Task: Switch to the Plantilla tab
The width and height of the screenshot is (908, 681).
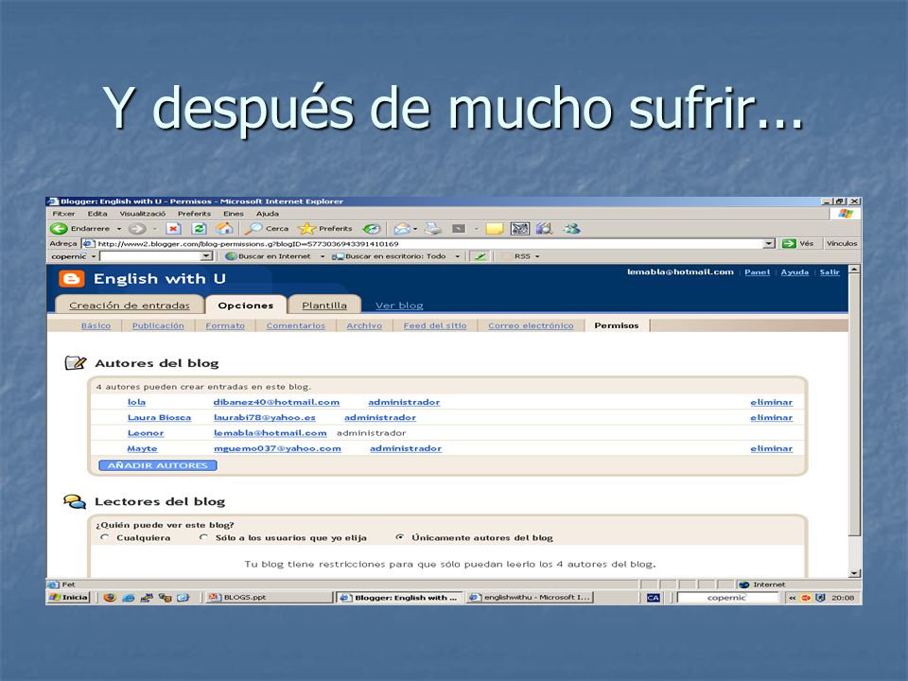Action: tap(324, 306)
